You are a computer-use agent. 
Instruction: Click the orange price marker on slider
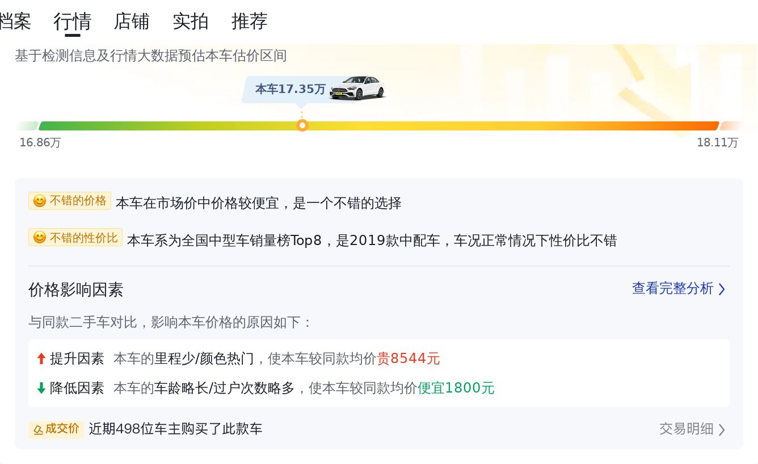click(x=302, y=125)
